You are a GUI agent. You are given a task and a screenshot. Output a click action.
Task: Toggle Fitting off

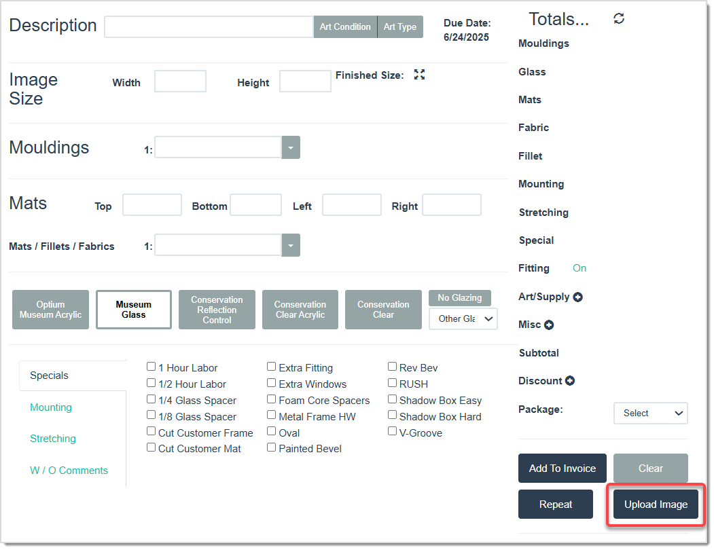click(x=579, y=268)
